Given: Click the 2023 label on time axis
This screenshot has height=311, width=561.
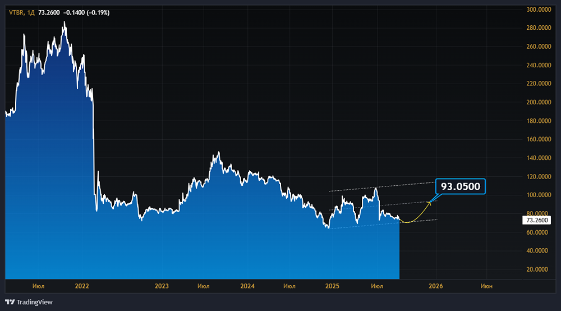Looking at the screenshot, I should coord(162,286).
